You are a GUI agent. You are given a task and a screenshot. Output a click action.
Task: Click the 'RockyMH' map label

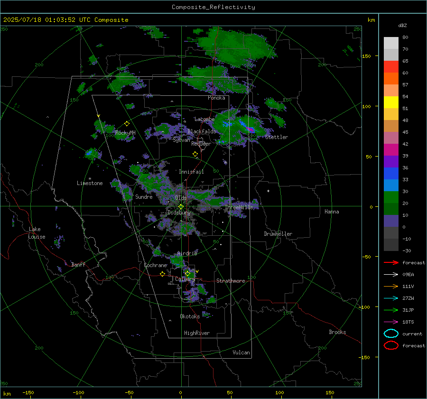coord(125,133)
